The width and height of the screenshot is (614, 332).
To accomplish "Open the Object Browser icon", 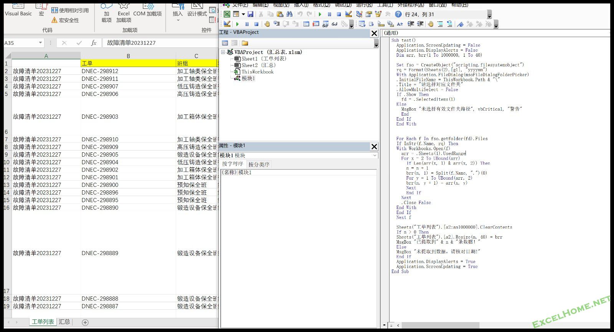I will coord(378,14).
